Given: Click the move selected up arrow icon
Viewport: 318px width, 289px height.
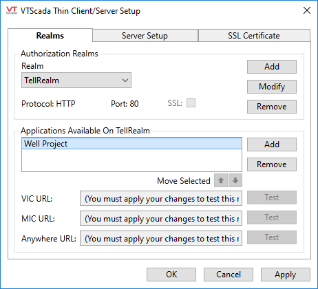Looking at the screenshot, I should click(221, 180).
